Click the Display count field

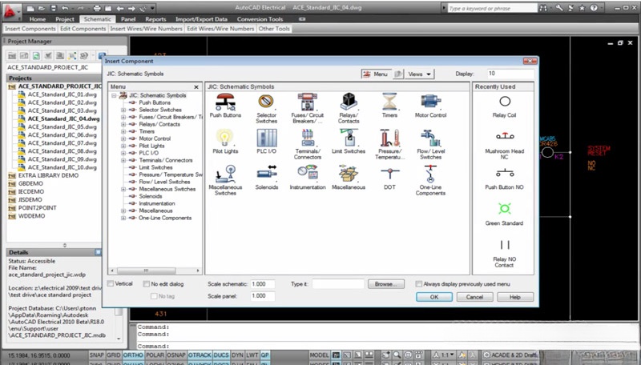click(x=510, y=74)
